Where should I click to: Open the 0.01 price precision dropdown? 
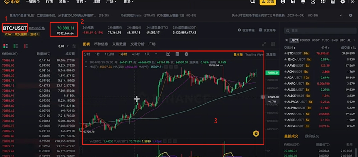63,46
